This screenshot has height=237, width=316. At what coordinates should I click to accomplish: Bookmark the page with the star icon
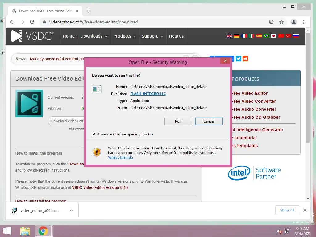pos(281,22)
